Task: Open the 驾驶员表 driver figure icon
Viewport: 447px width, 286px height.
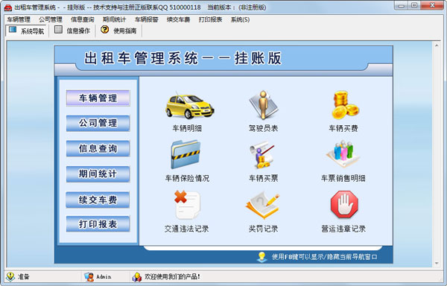Action: [263, 106]
